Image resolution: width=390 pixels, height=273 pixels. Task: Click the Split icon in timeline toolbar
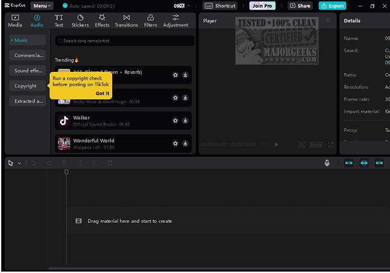64,163
